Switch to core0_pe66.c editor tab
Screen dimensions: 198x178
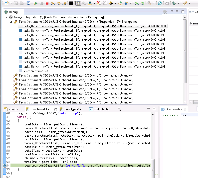coord(71,109)
